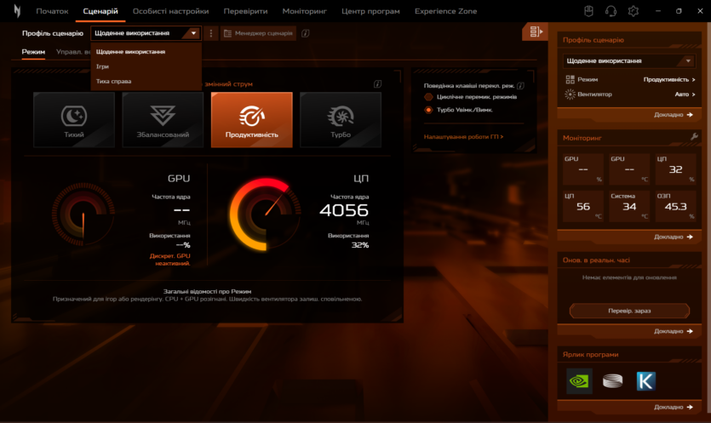Open the sidebar Щоденне використання dropdown
This screenshot has height=423, width=711.
628,61
